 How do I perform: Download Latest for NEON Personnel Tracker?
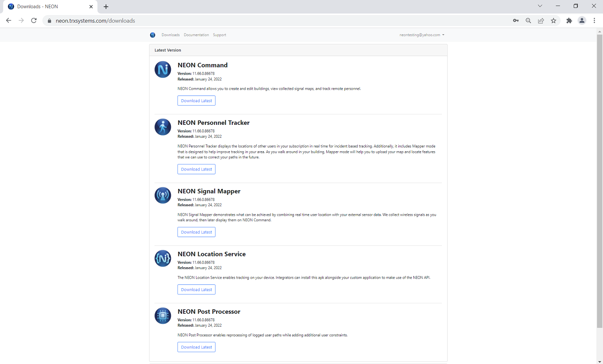click(x=196, y=169)
